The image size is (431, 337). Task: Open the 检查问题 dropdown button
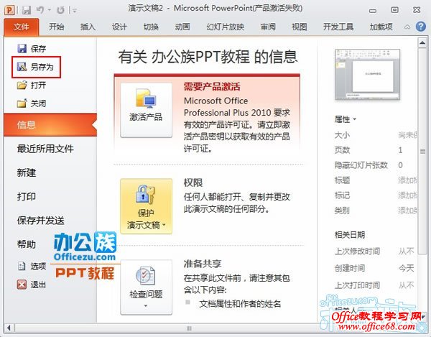[147, 287]
